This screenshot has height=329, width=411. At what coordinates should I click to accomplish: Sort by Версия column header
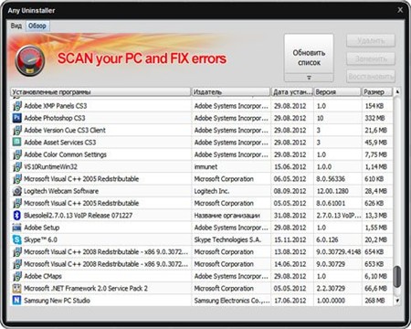tap(337, 92)
